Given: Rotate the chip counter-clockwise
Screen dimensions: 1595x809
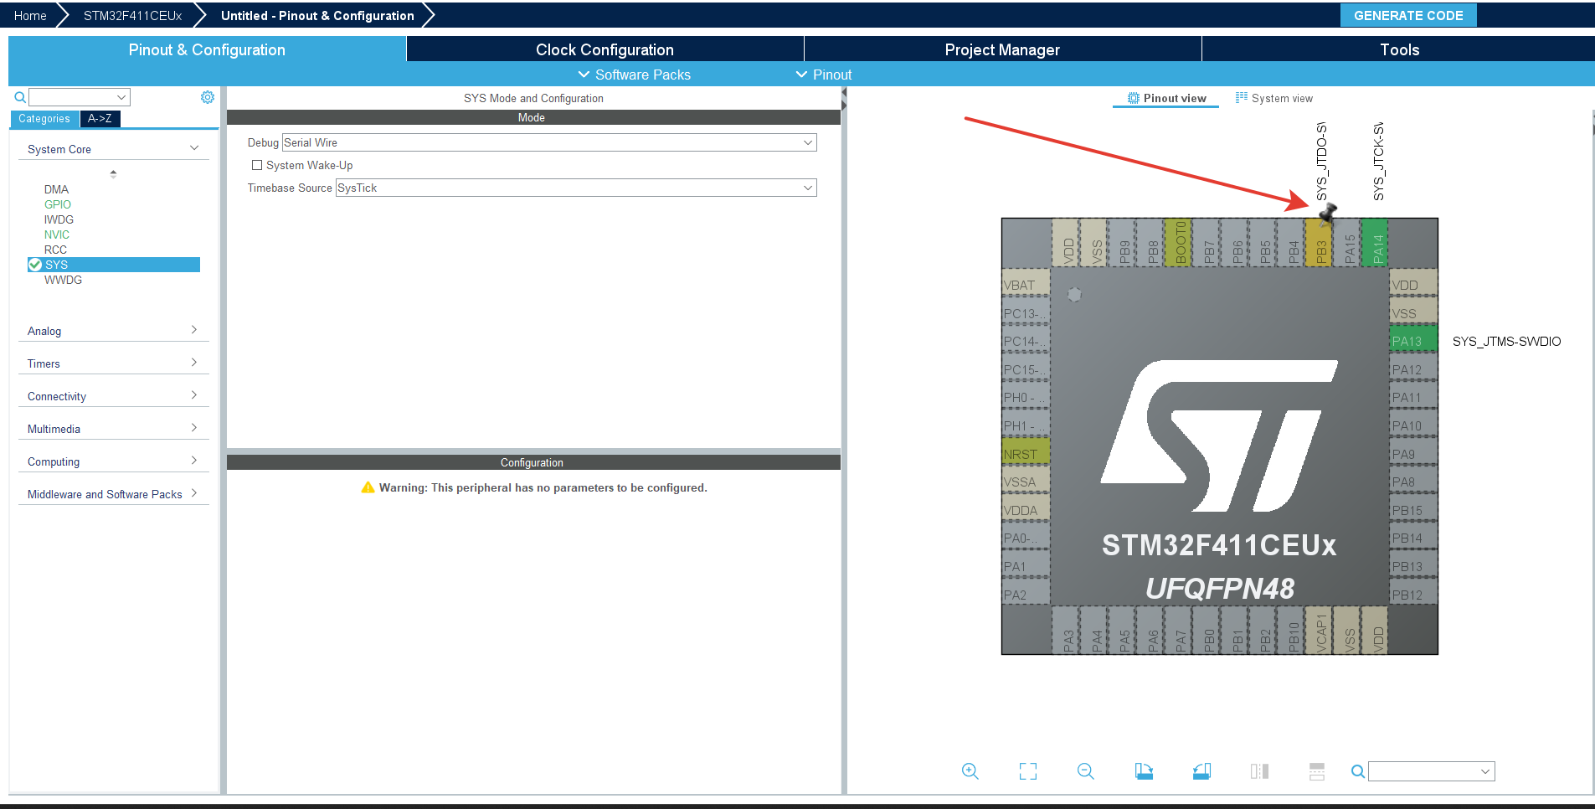Looking at the screenshot, I should 1201,771.
